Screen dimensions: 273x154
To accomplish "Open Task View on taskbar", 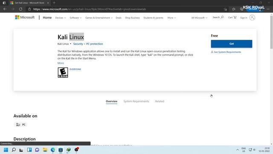I will [x=21, y=150].
